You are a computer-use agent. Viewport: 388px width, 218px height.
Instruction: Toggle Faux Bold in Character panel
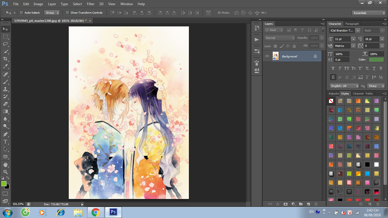point(333,68)
